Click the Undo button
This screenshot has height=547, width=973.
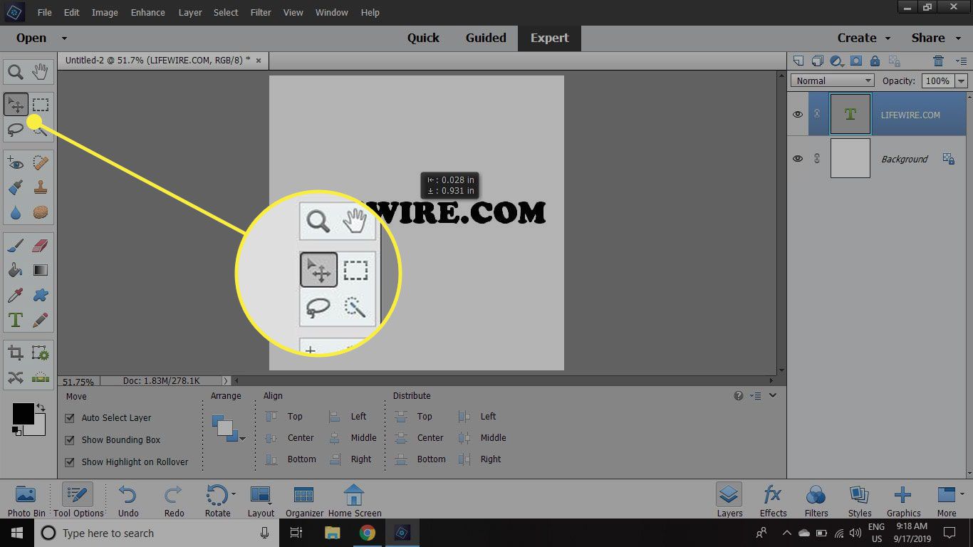(128, 501)
